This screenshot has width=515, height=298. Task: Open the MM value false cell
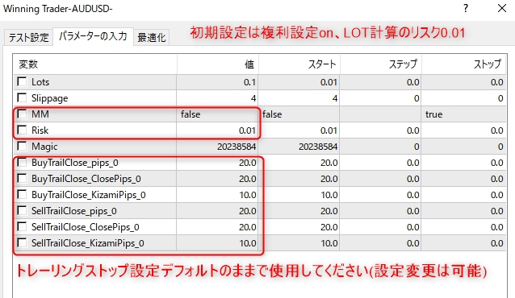(217, 114)
